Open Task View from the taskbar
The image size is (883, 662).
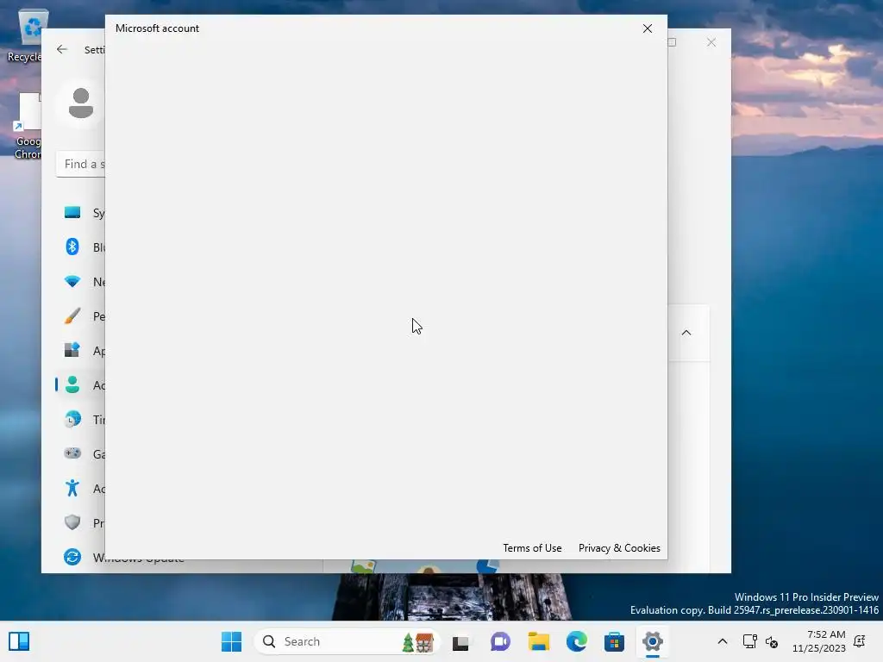click(x=460, y=641)
